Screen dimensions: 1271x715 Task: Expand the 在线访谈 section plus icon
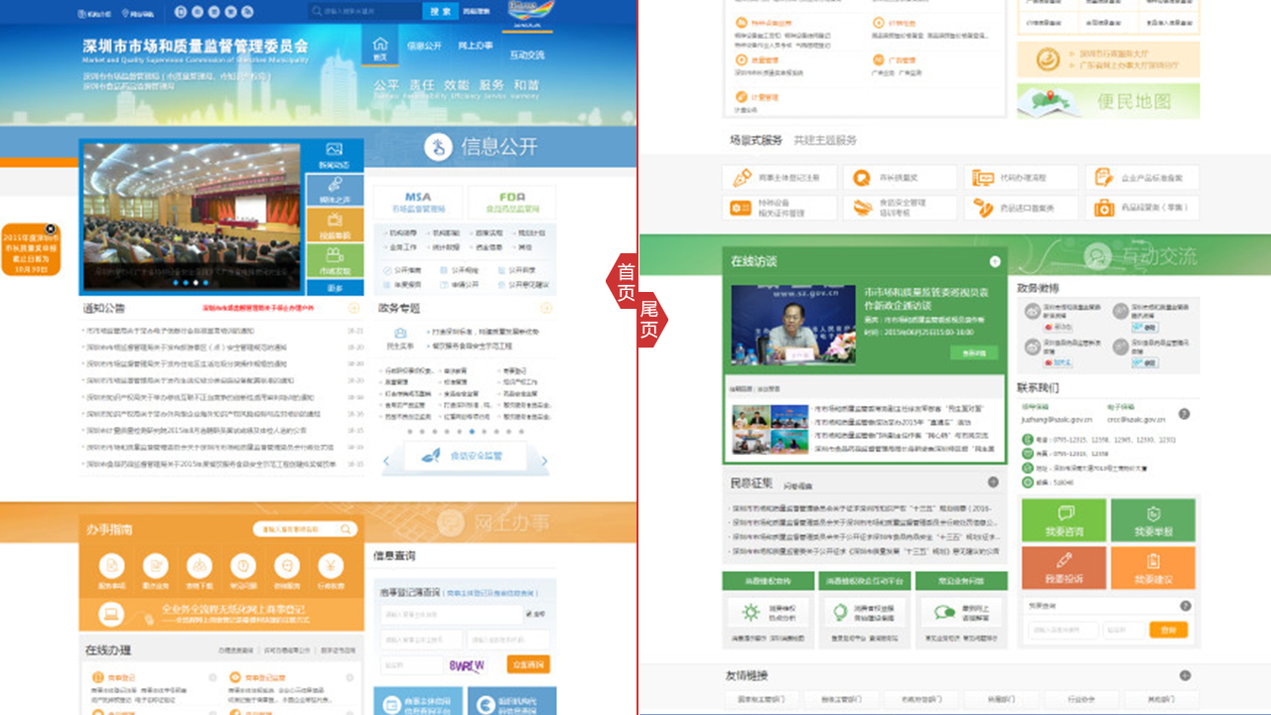pos(995,261)
